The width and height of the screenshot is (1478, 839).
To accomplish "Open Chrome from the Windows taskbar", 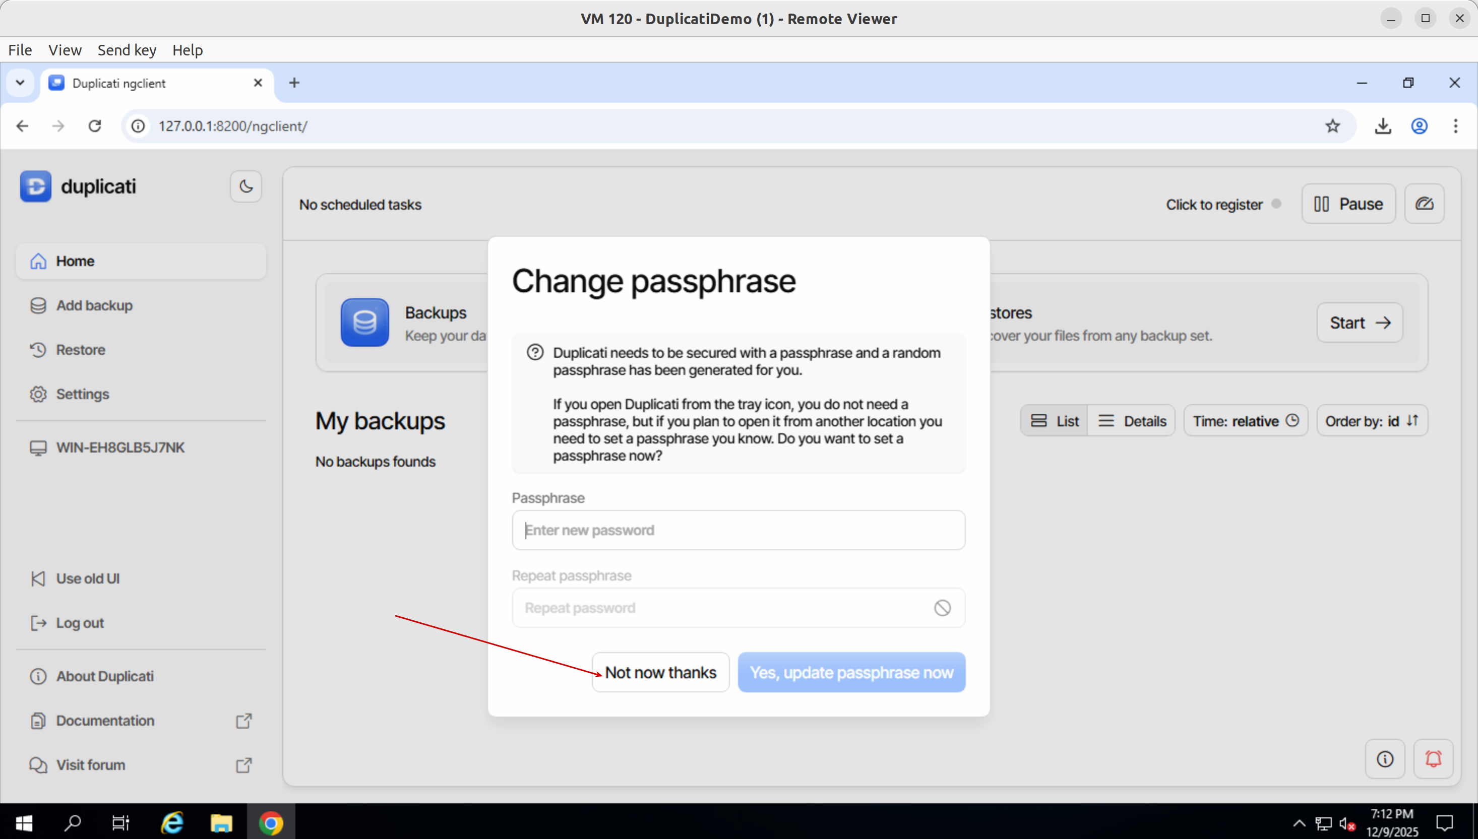I will point(271,823).
